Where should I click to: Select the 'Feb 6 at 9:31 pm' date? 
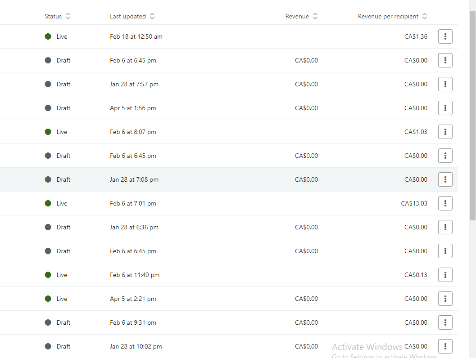133,322
